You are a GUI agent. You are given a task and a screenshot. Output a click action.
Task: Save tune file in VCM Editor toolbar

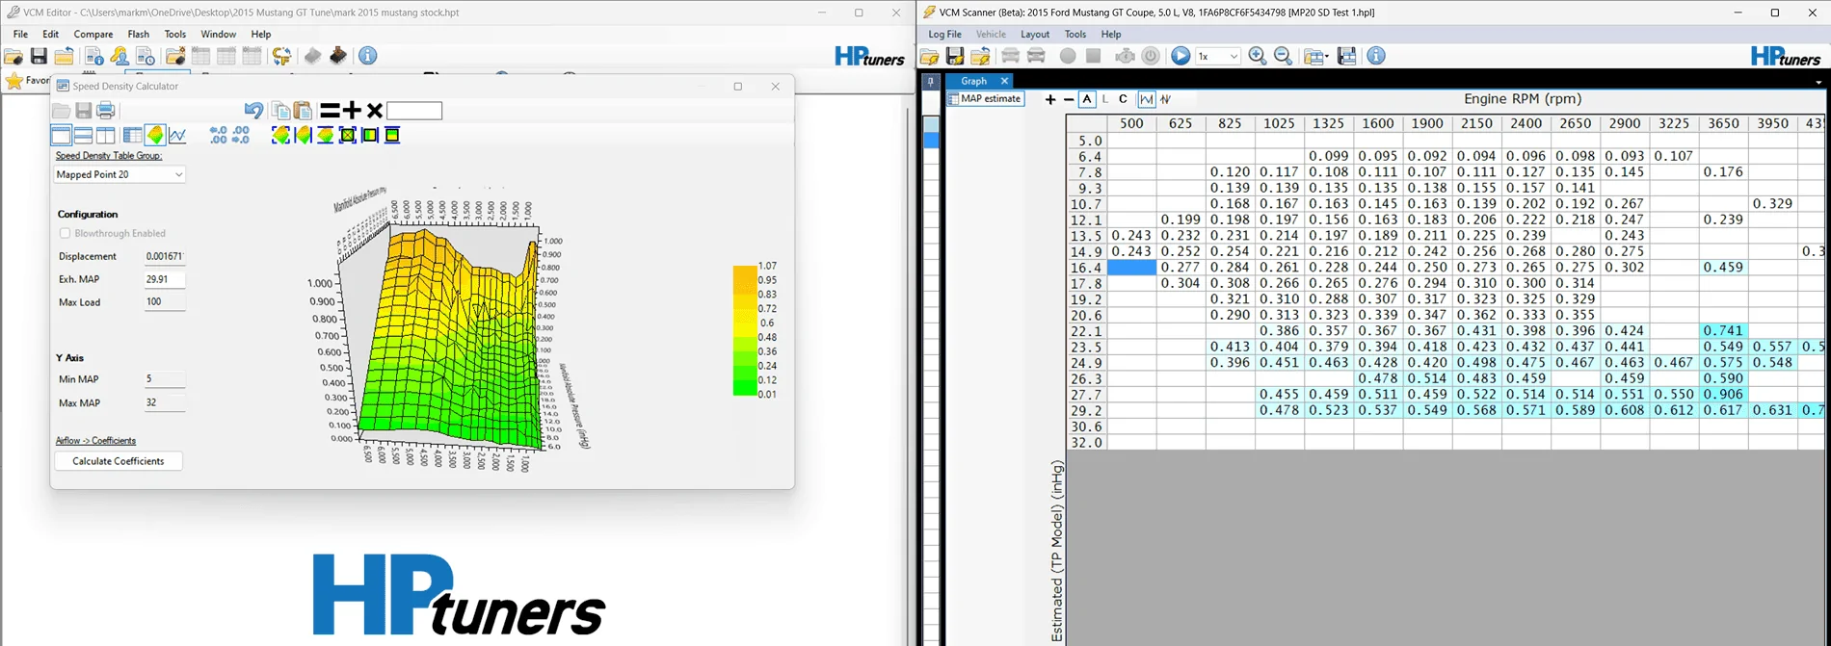click(x=39, y=56)
